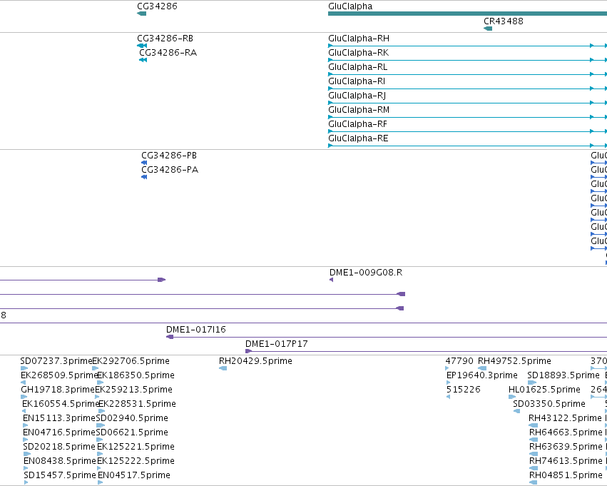Select the GluClalpha-RH transcript label

pos(359,39)
